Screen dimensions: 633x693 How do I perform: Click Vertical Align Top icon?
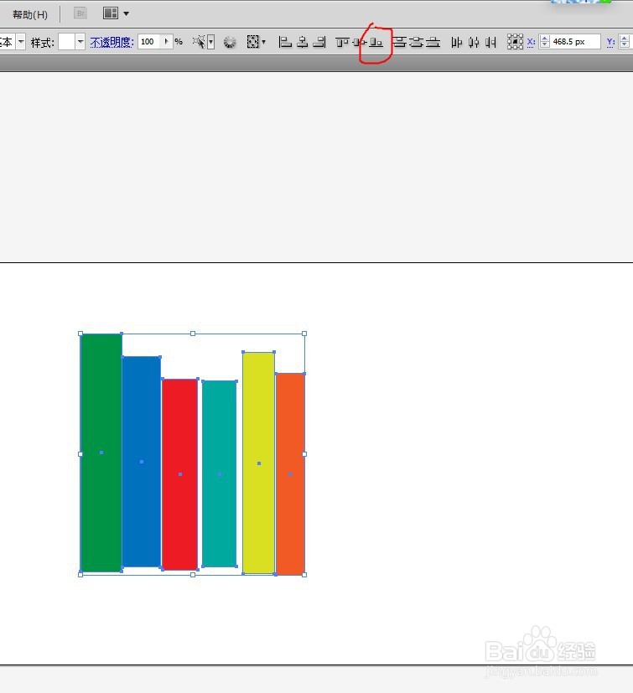[342, 43]
